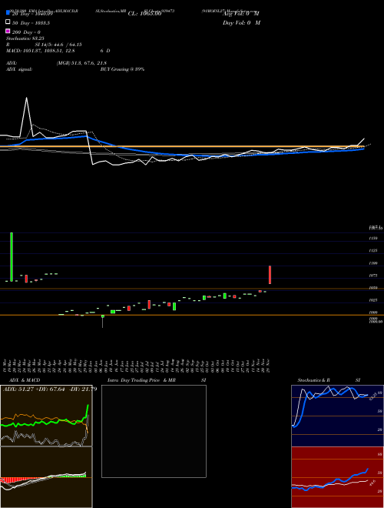Click the '(MGR) 51.3, 67.6, 21.8' ADX values
The width and height of the screenshot is (384, 508).
81,63
